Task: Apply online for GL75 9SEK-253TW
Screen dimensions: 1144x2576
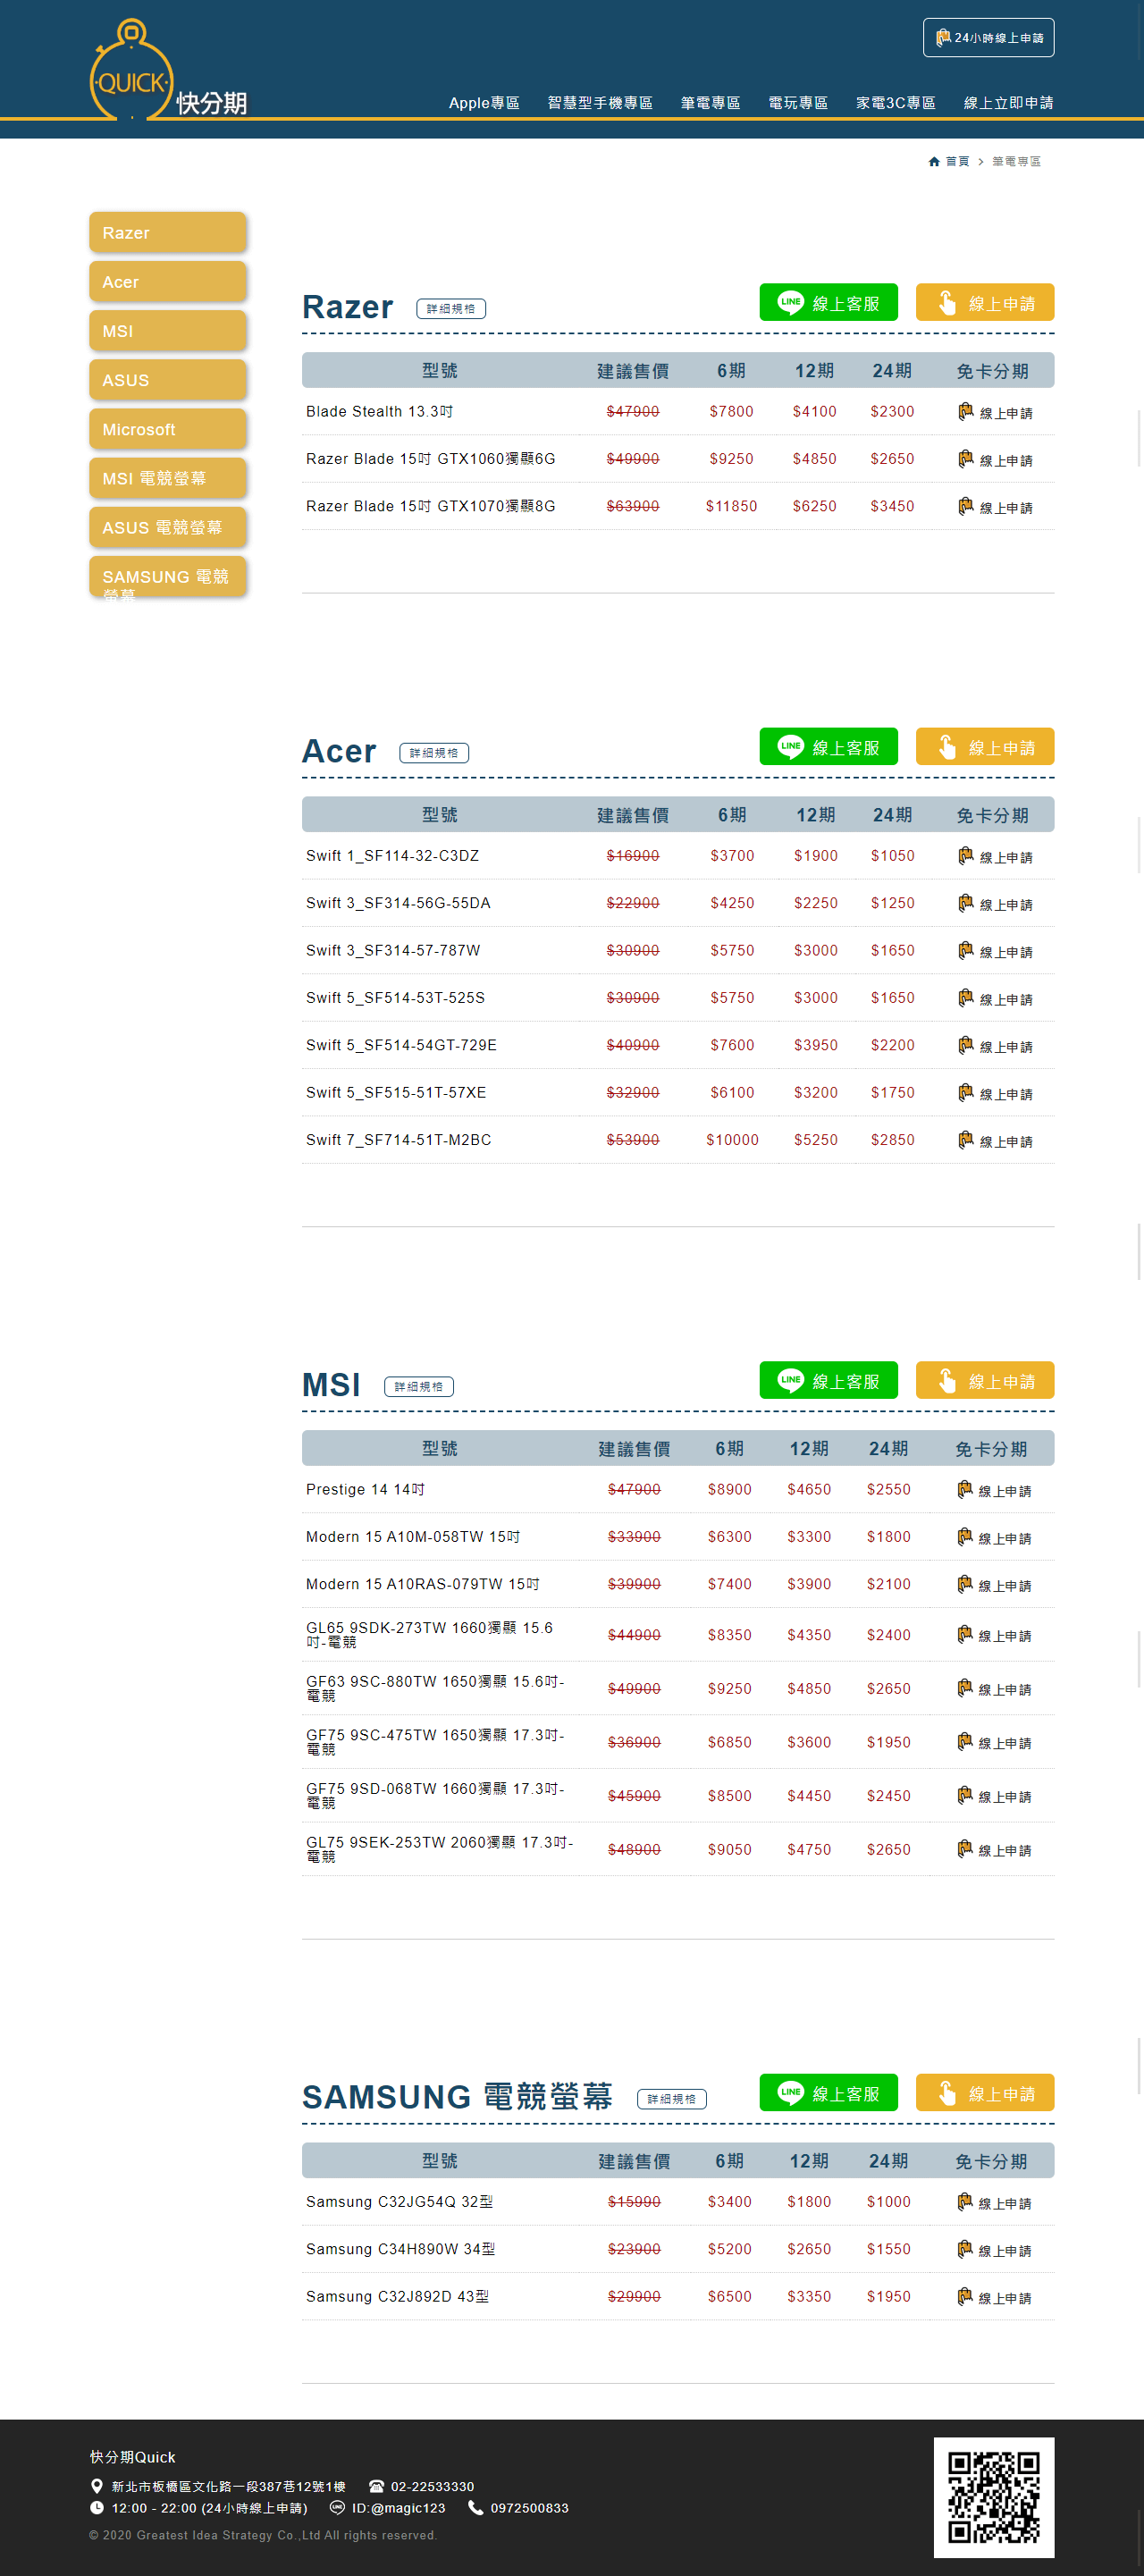Action: pyautogui.click(x=994, y=1850)
